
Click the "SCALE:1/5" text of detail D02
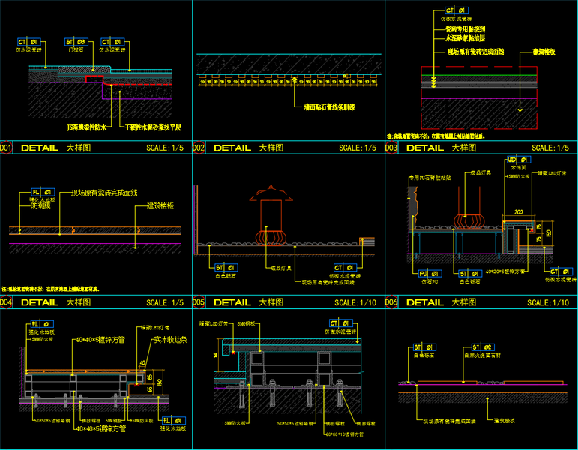click(358, 148)
